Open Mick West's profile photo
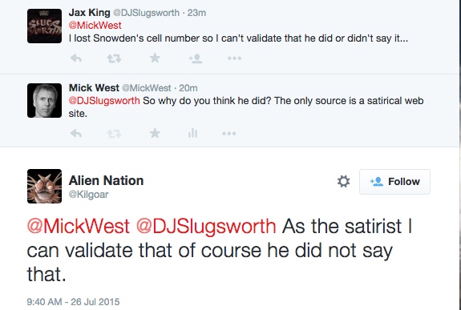461x310 pixels. pos(44,100)
